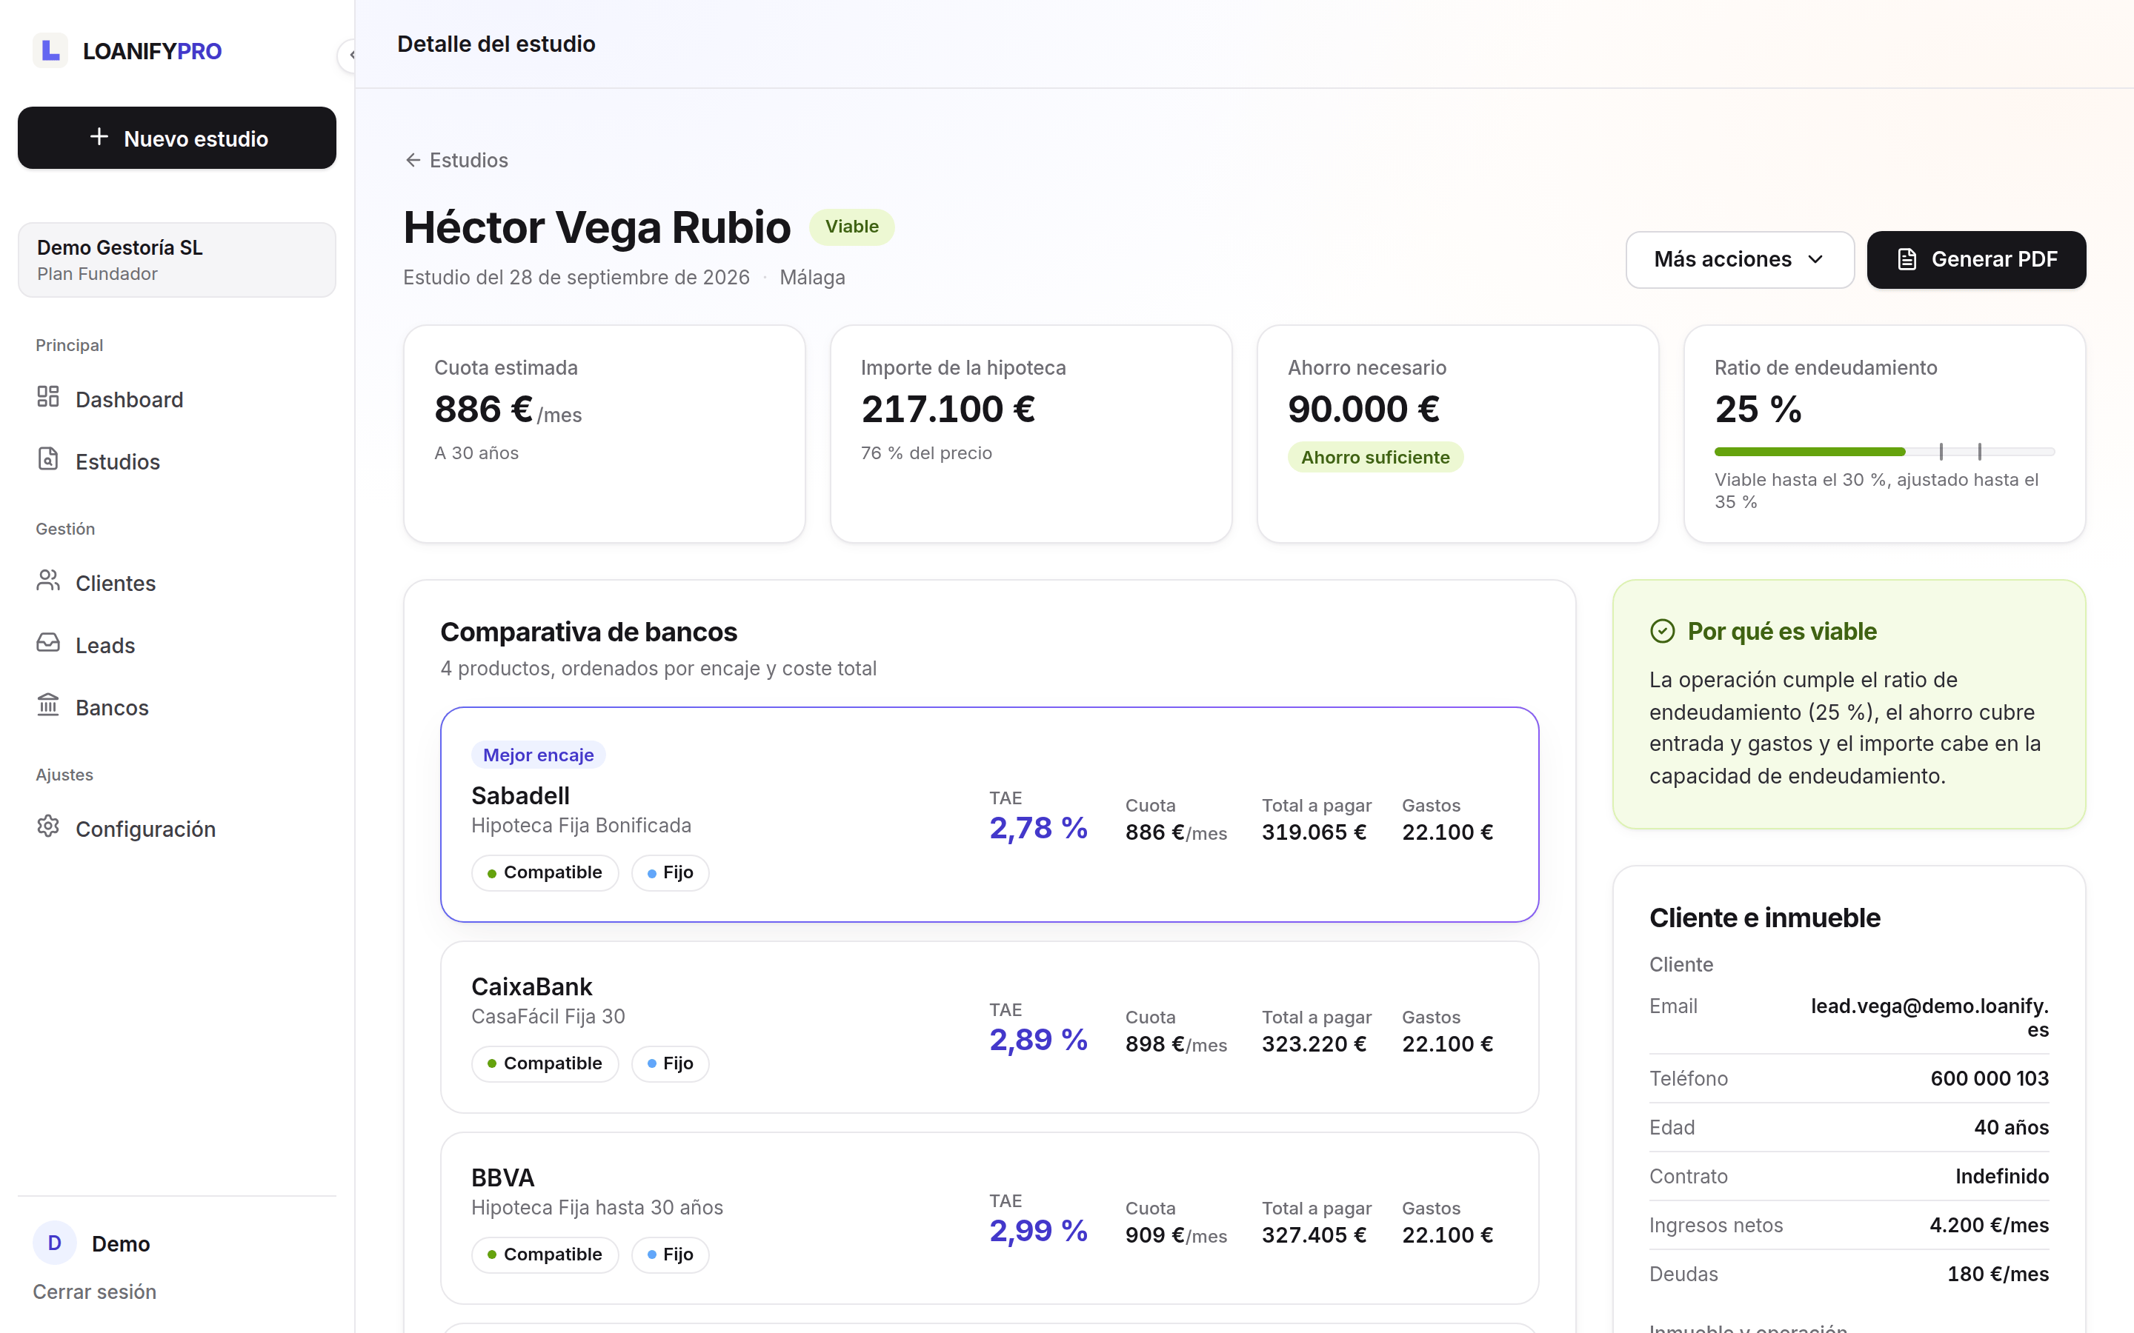Go to Estudios in the sidebar
The width and height of the screenshot is (2134, 1333).
pyautogui.click(x=176, y=461)
